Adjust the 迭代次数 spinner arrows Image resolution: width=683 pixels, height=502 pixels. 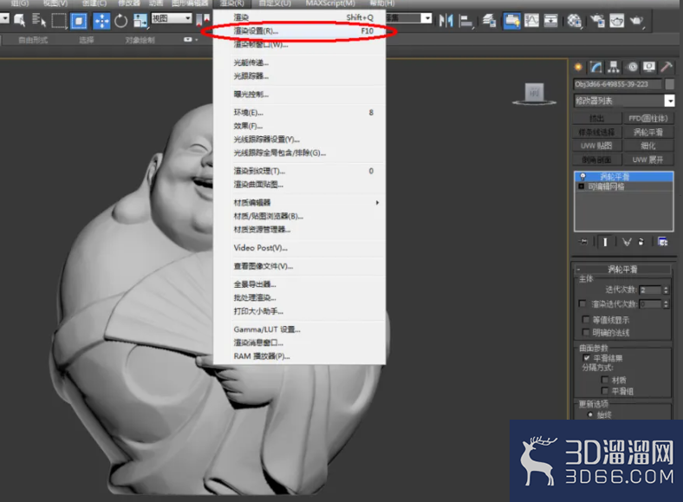[x=666, y=290]
